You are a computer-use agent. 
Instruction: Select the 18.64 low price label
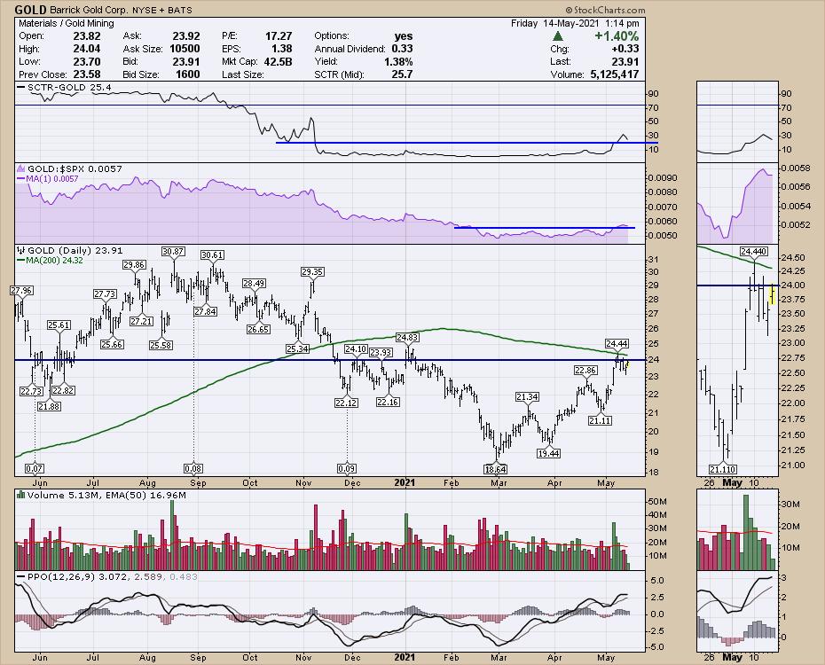coord(494,468)
